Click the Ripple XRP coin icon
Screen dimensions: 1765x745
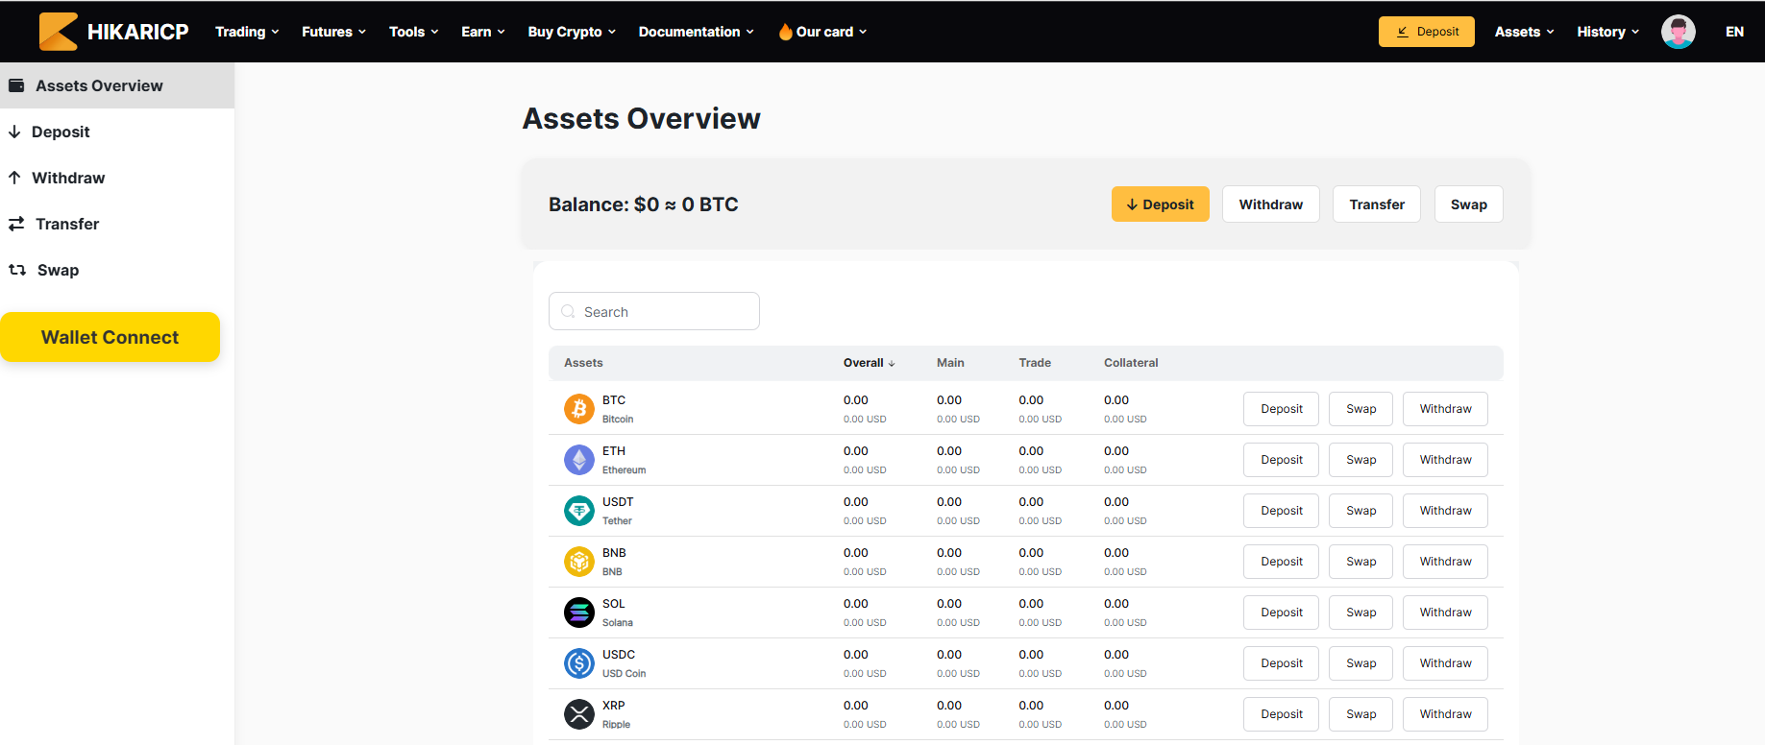coord(579,714)
